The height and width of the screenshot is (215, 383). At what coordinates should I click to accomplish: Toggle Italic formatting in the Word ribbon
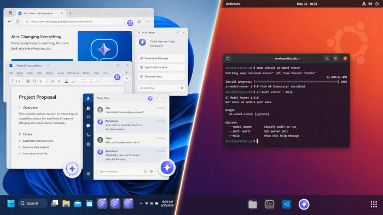coord(47,81)
